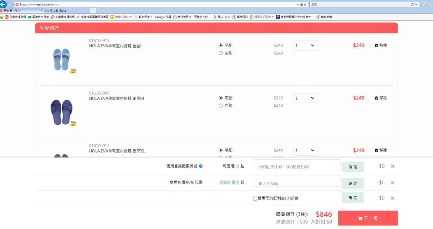Image resolution: width=433 pixels, height=229 pixels.
Task: Click the member points input field
Action: [297, 165]
